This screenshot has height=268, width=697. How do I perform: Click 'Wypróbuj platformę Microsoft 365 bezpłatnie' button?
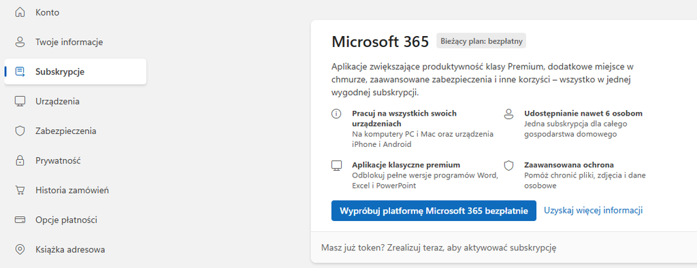tap(434, 211)
